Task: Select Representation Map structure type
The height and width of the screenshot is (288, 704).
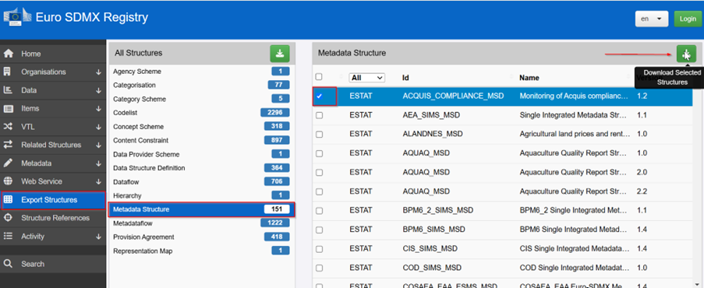Action: coord(201,251)
